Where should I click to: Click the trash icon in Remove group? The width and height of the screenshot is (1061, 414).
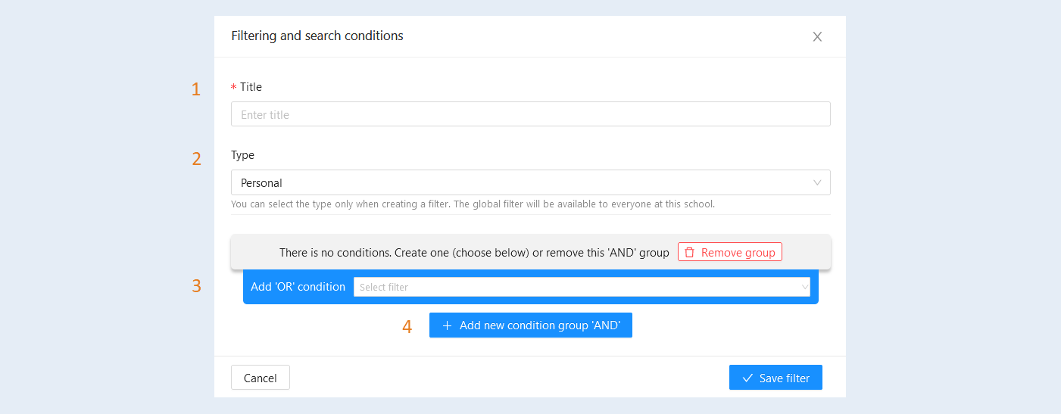(689, 253)
